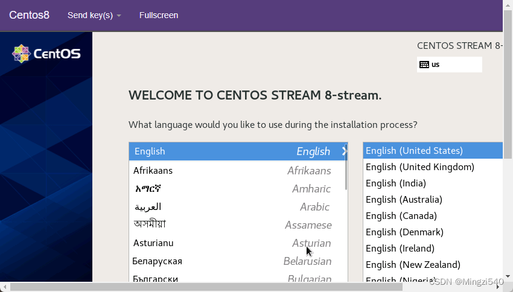Image resolution: width=513 pixels, height=292 pixels.
Task: Click the chevron arrow on English row
Action: 344,151
